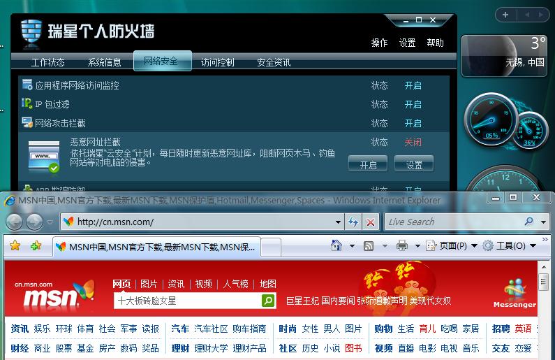Click the weather gadget showing 无锡
The height and width of the screenshot is (360, 555).
point(504,56)
